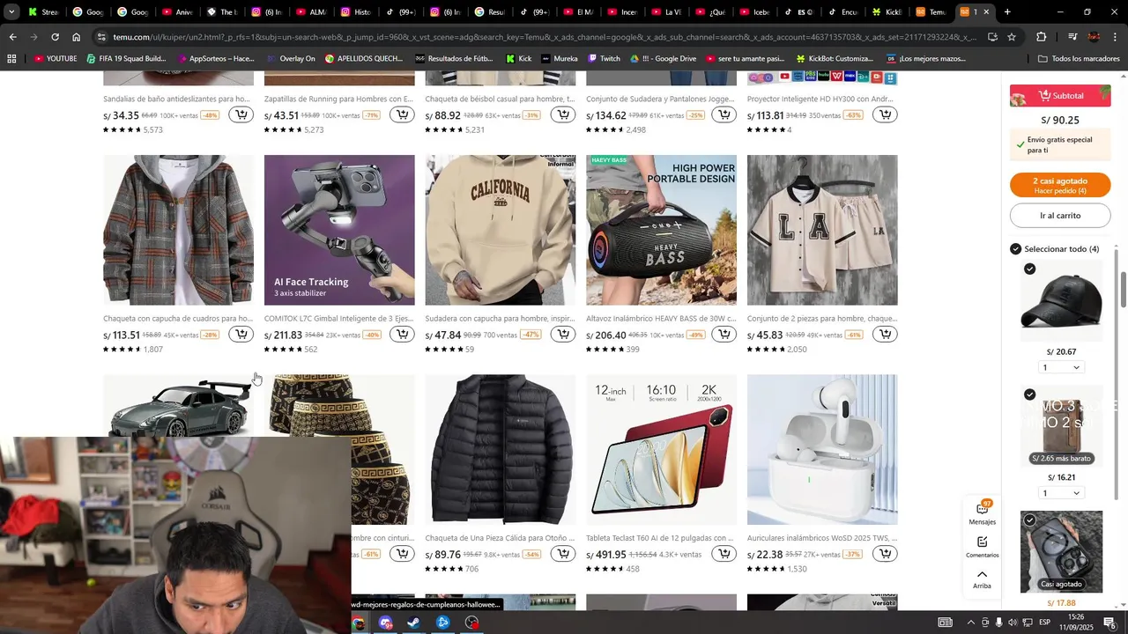
Task: Go to browser home page
Action: (77, 37)
